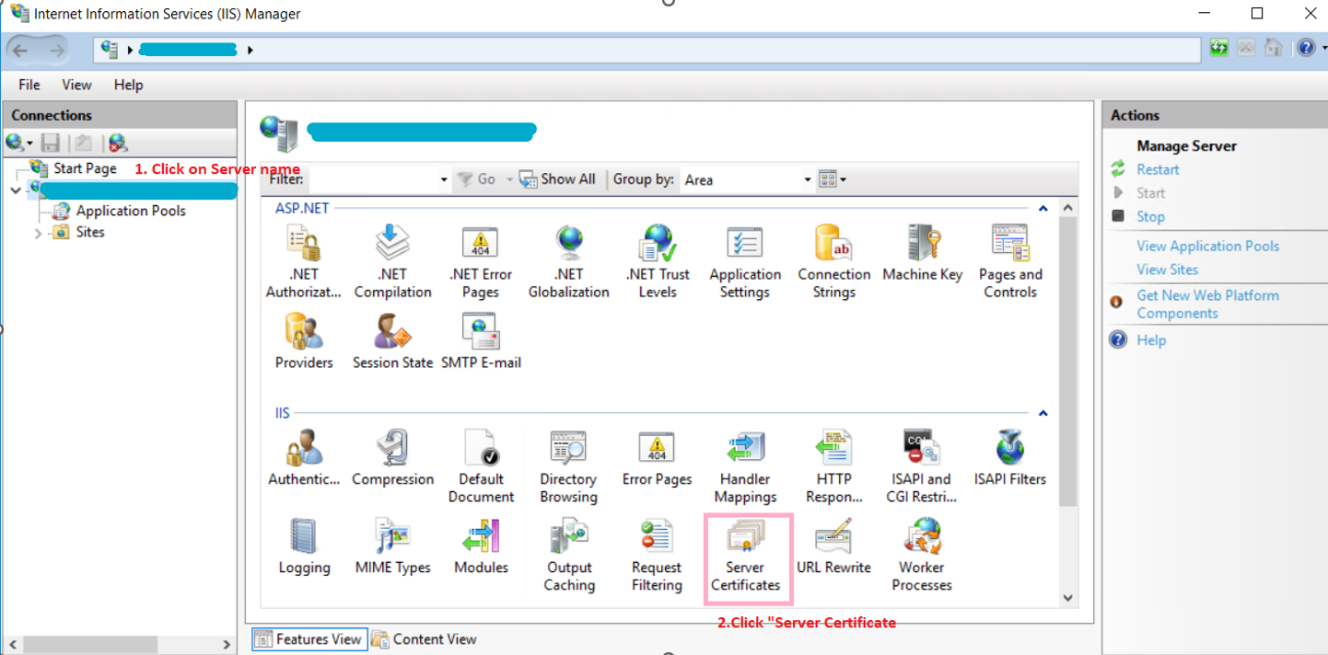Screen dimensions: 1328x655
Task: Open the MIME Types feature
Action: click(x=391, y=550)
